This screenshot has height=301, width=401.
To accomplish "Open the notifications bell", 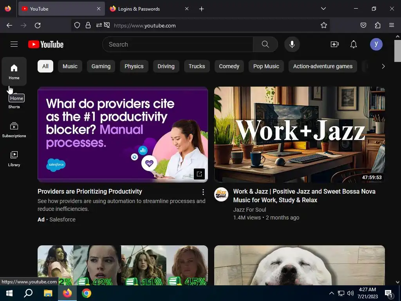I will [x=354, y=44].
